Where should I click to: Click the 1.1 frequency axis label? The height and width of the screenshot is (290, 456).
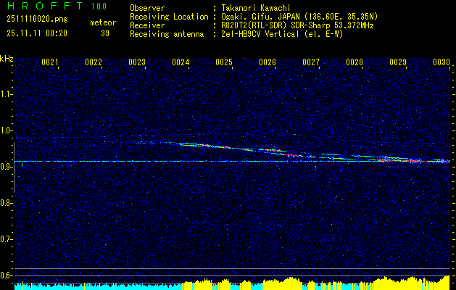(7, 94)
